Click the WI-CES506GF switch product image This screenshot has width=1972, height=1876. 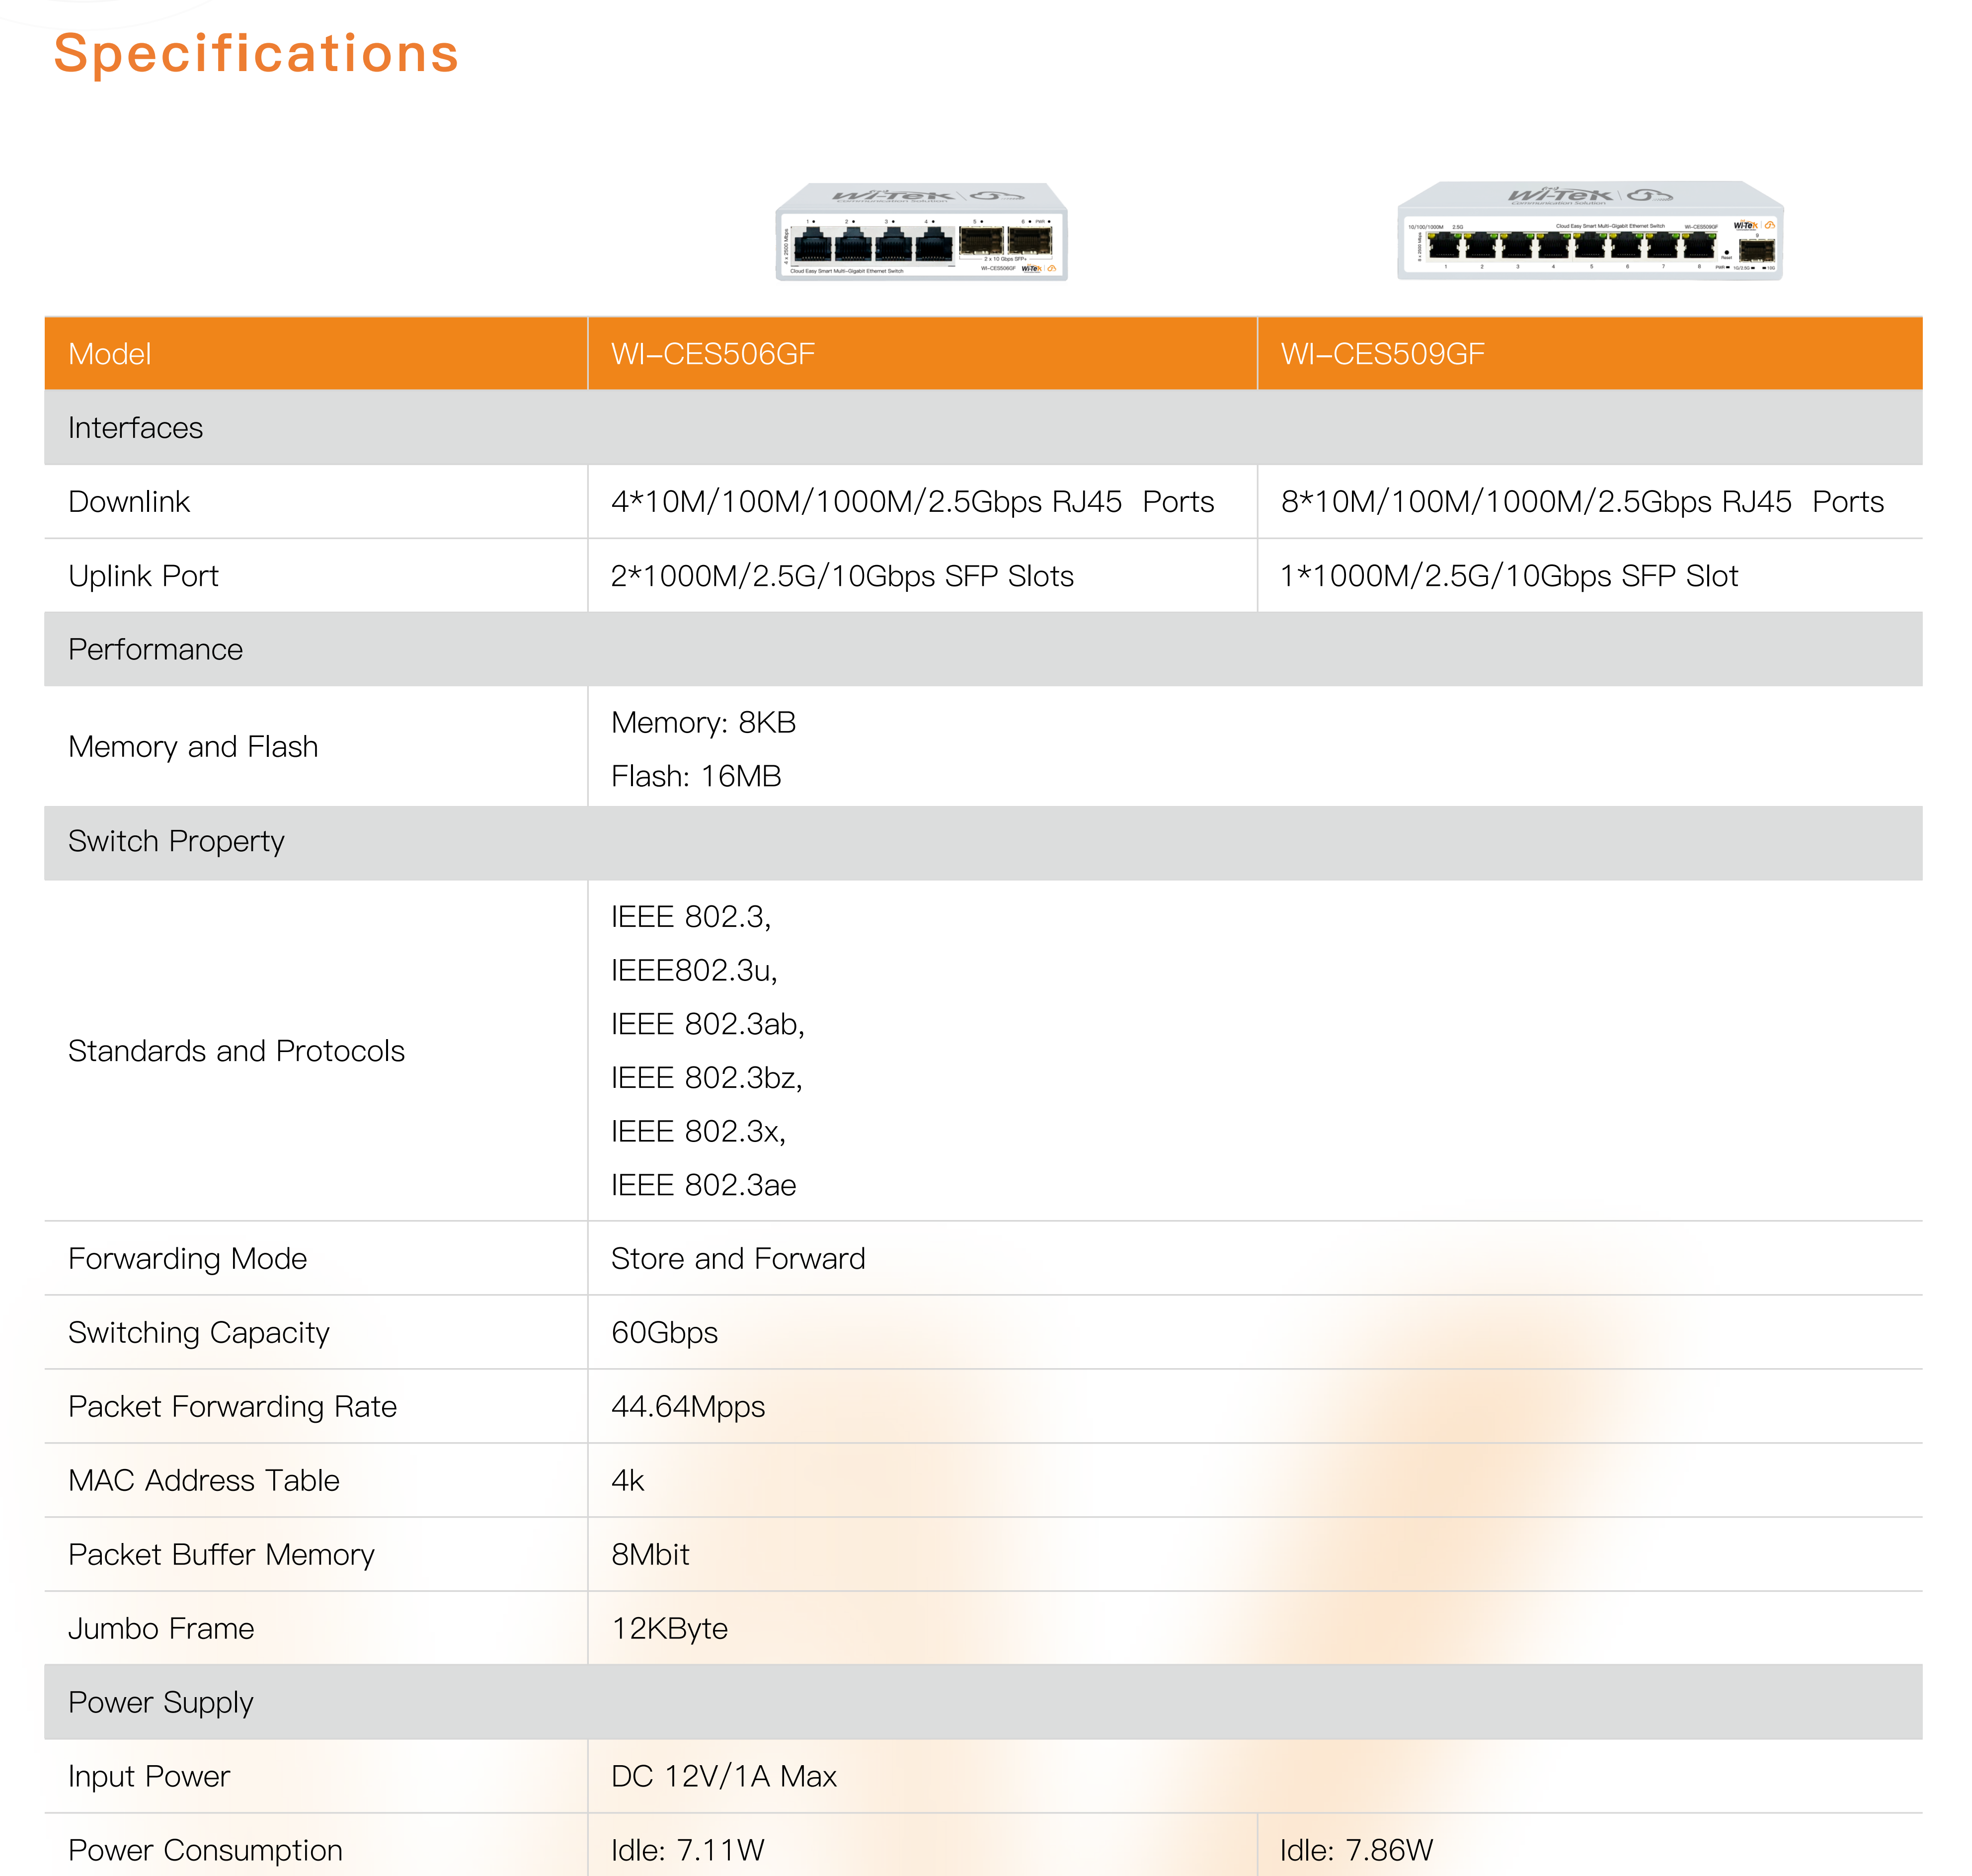(x=921, y=232)
